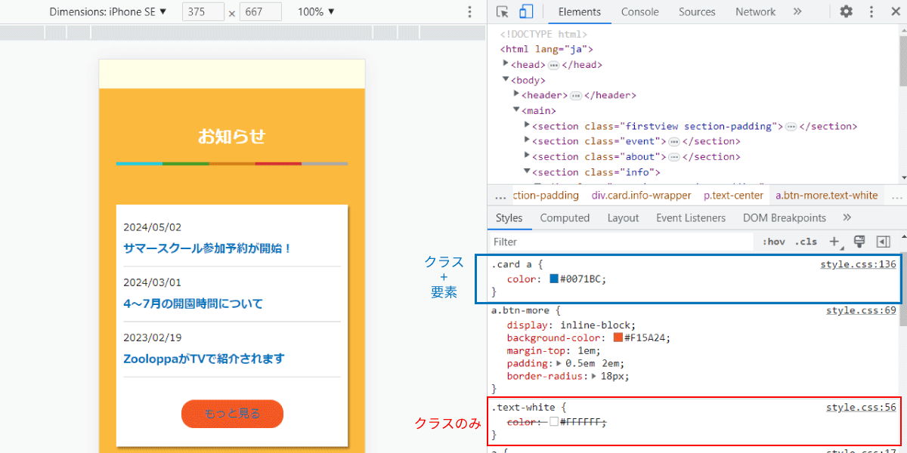Open DevTools settings gear

[x=847, y=11]
